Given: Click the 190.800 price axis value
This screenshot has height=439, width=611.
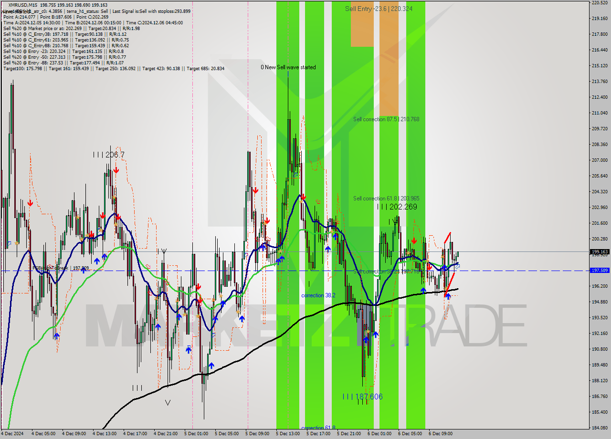Looking at the screenshot, I should click(x=600, y=349).
